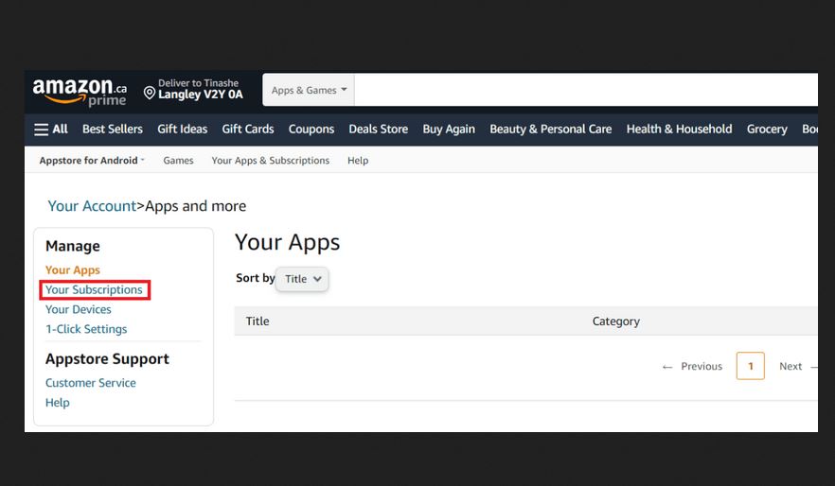Viewport: 835px width, 486px height.
Task: Expand the Apps & Games search category dropdown
Action: [309, 90]
